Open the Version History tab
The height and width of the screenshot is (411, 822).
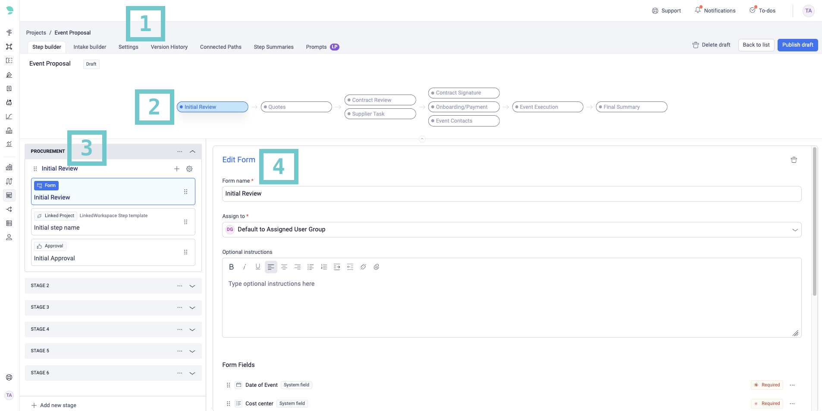(169, 47)
